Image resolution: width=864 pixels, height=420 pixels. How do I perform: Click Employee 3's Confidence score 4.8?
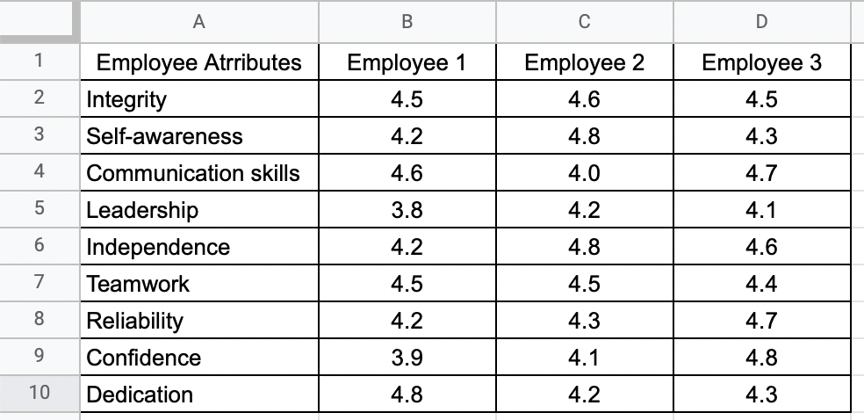762,357
